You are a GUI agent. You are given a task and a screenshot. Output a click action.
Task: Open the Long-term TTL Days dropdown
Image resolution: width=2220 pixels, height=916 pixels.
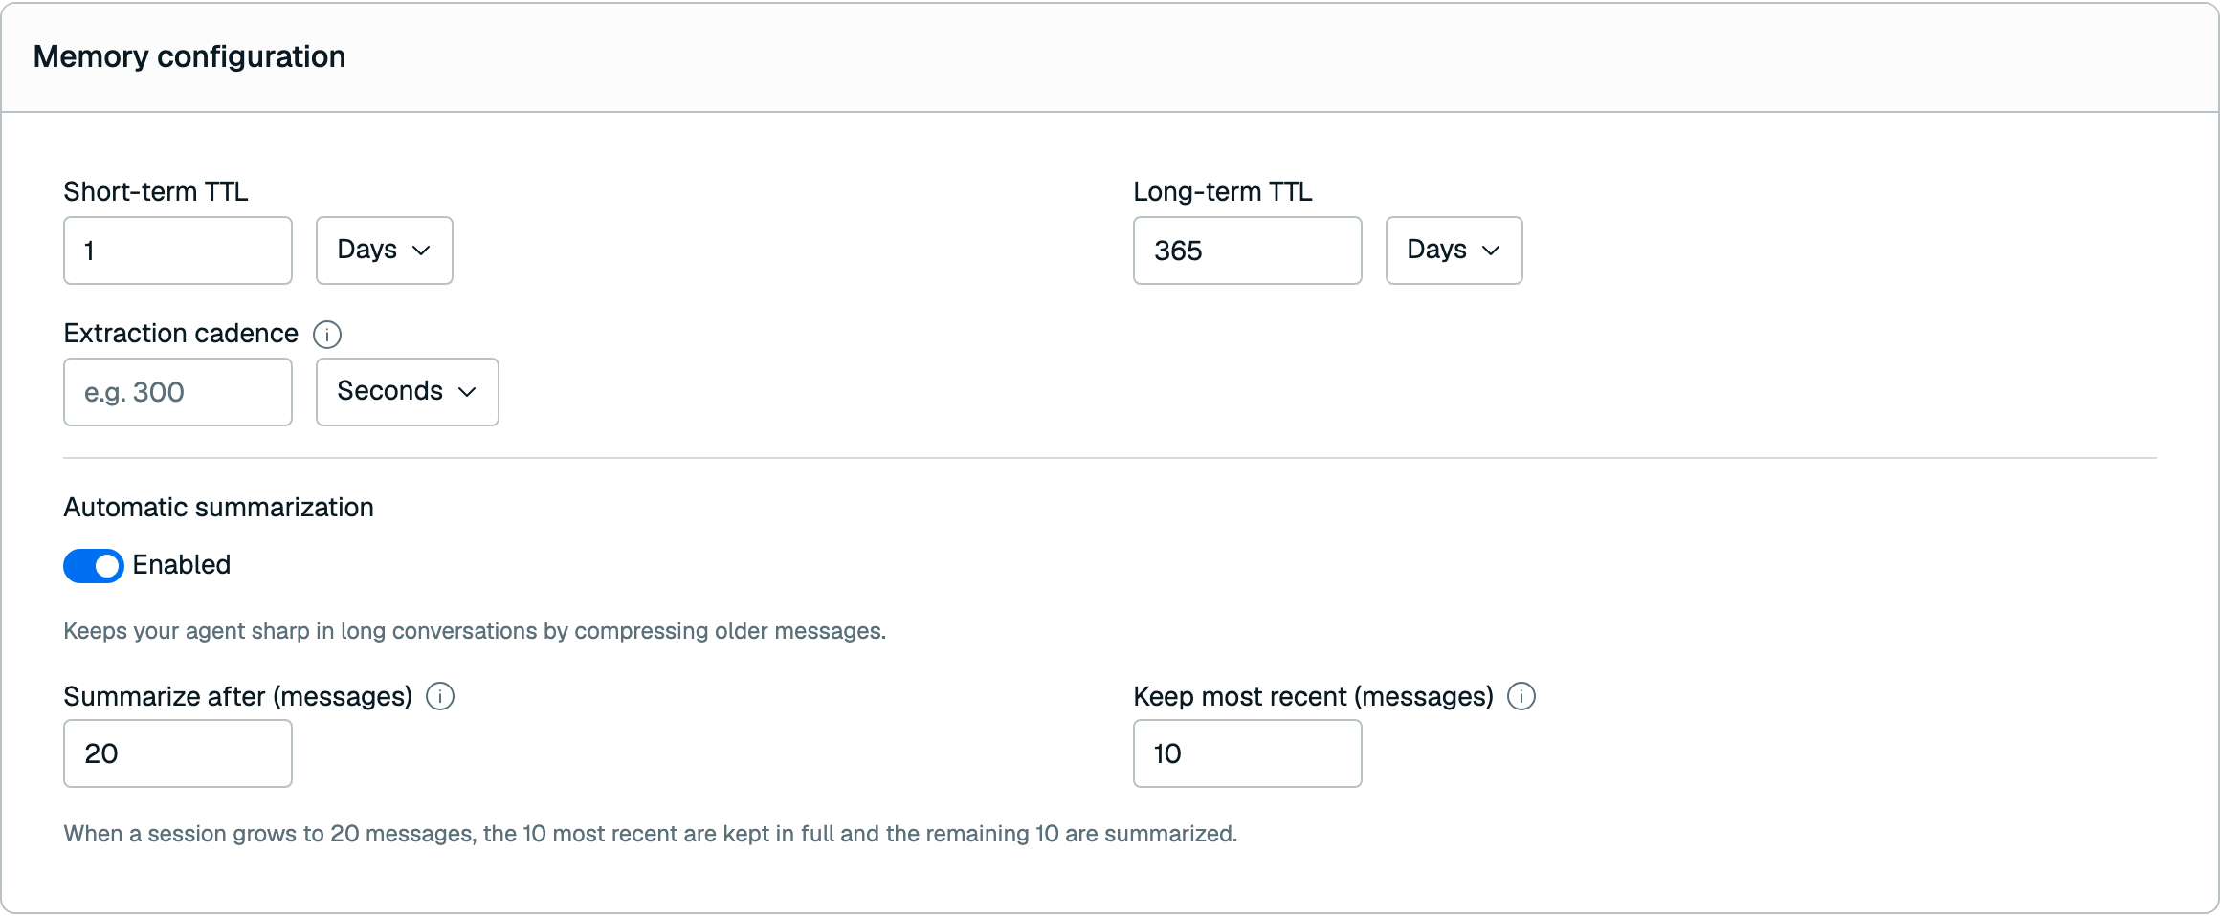coord(1454,251)
